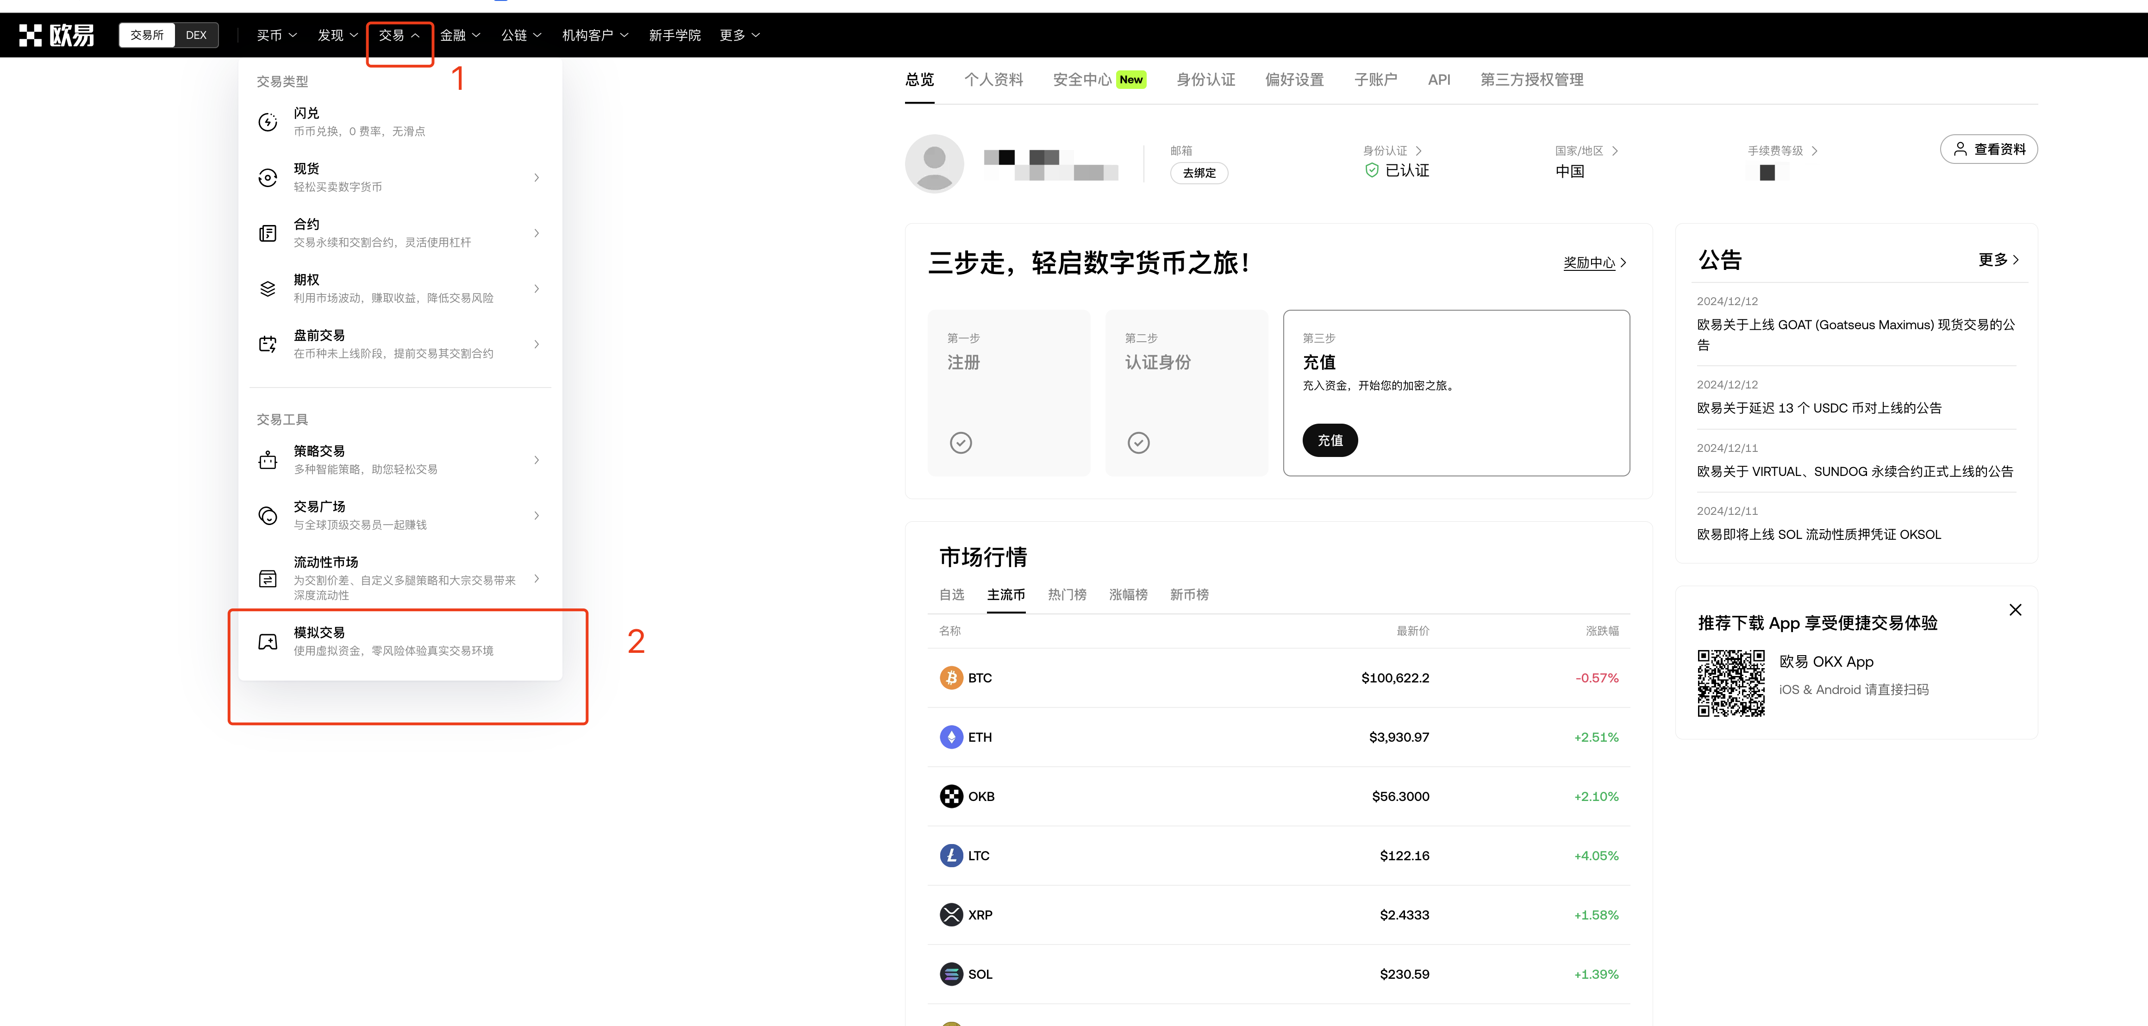Click the OKX logo in header
Viewport: 2148px width, 1026px height.
(56, 35)
